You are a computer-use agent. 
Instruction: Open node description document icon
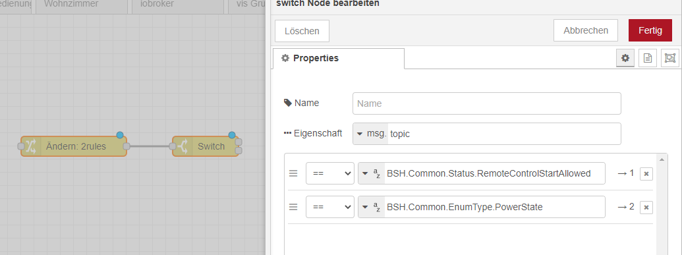tap(648, 58)
